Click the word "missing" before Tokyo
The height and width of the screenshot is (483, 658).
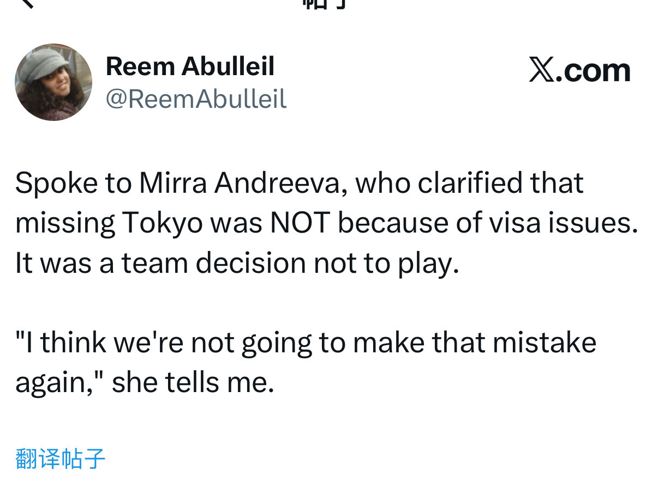click(65, 223)
